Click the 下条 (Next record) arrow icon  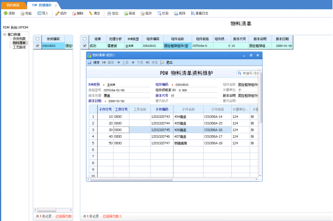click(133, 62)
